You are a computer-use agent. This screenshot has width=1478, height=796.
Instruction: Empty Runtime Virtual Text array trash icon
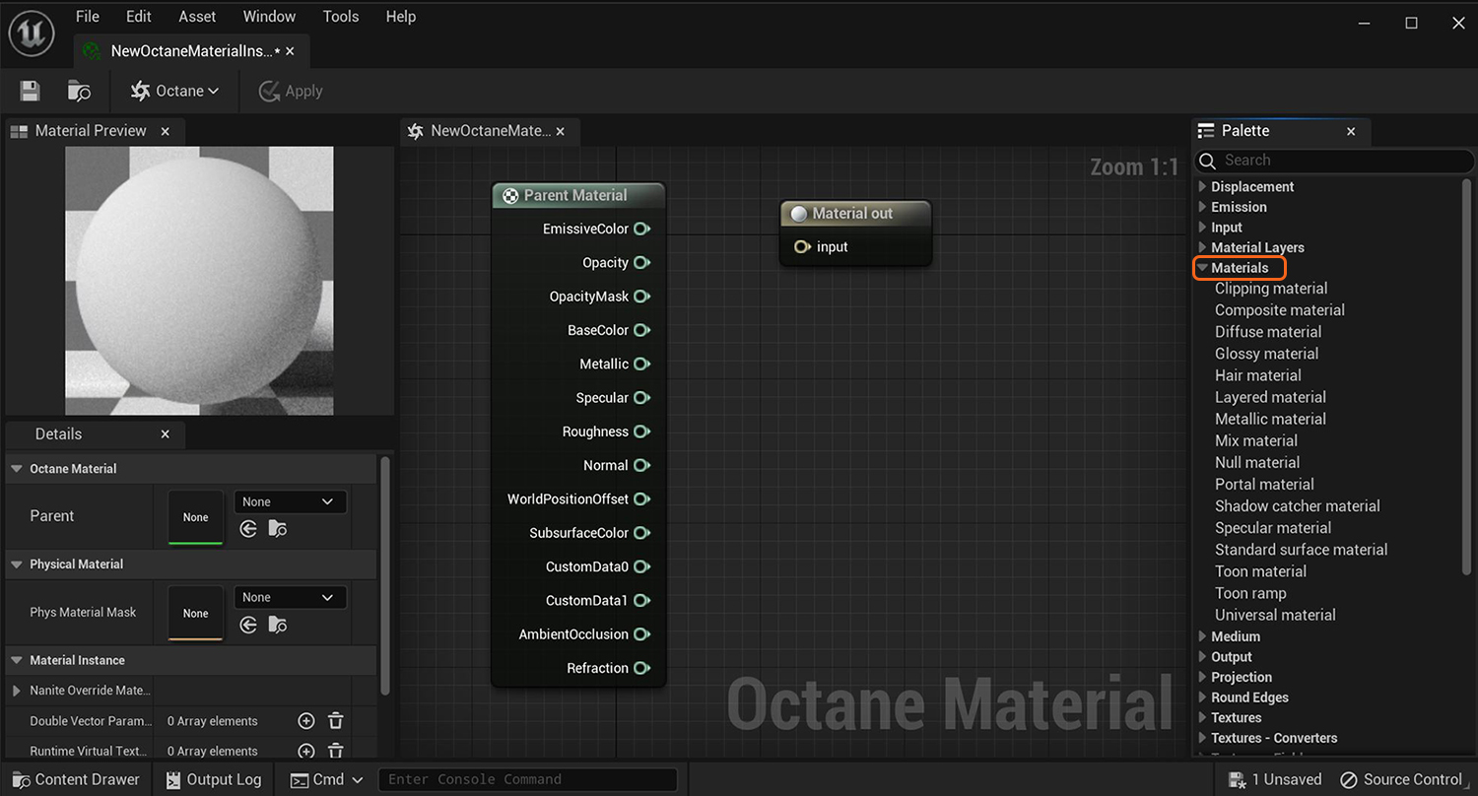tap(336, 752)
